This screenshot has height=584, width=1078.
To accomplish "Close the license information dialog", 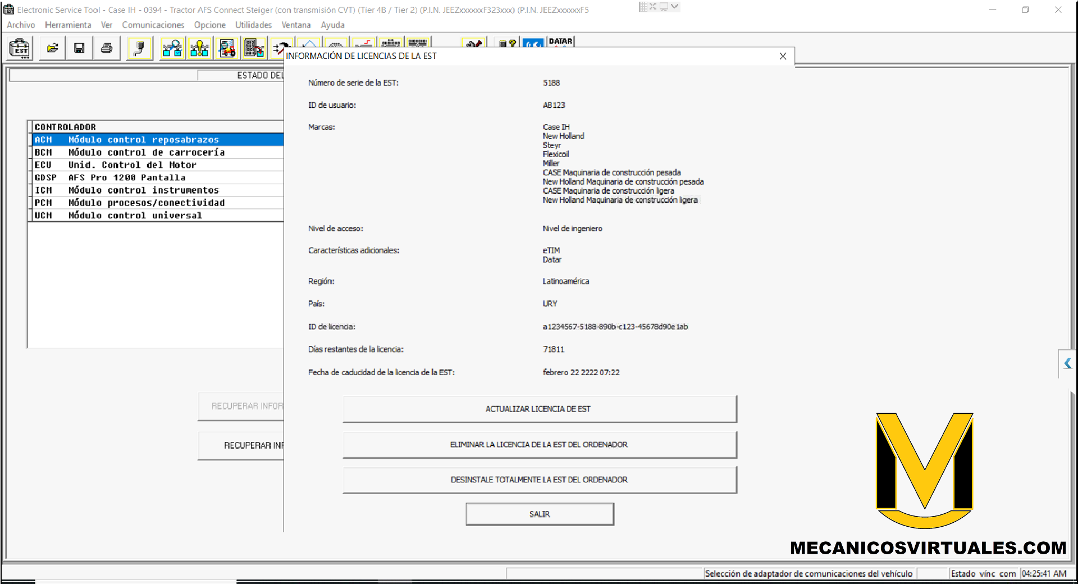I will (x=783, y=56).
